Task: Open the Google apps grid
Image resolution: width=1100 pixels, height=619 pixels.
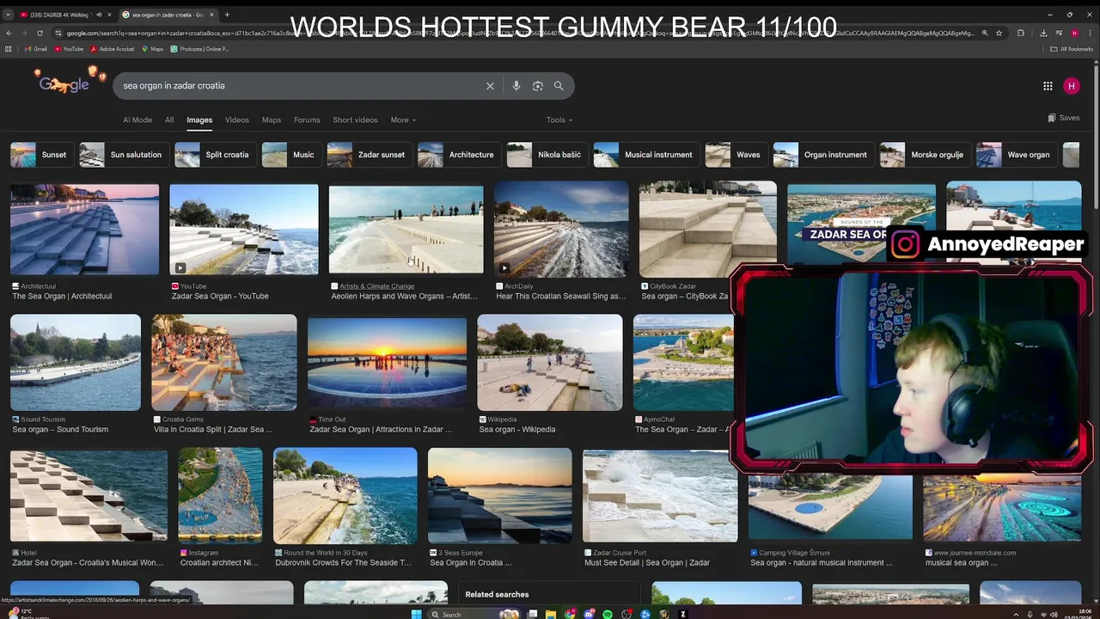Action: pos(1048,86)
